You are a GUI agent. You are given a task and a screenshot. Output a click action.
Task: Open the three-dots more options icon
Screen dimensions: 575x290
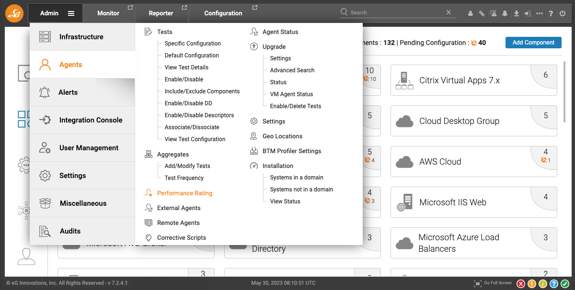point(540,13)
